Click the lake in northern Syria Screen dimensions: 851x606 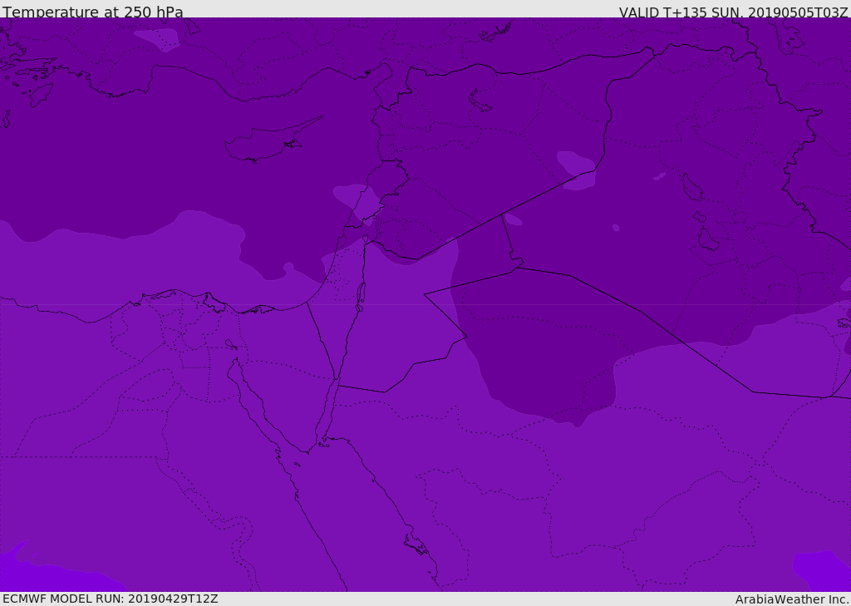(480, 100)
